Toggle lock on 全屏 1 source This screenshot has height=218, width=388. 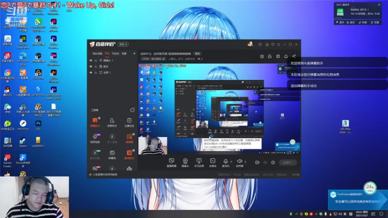point(96,72)
